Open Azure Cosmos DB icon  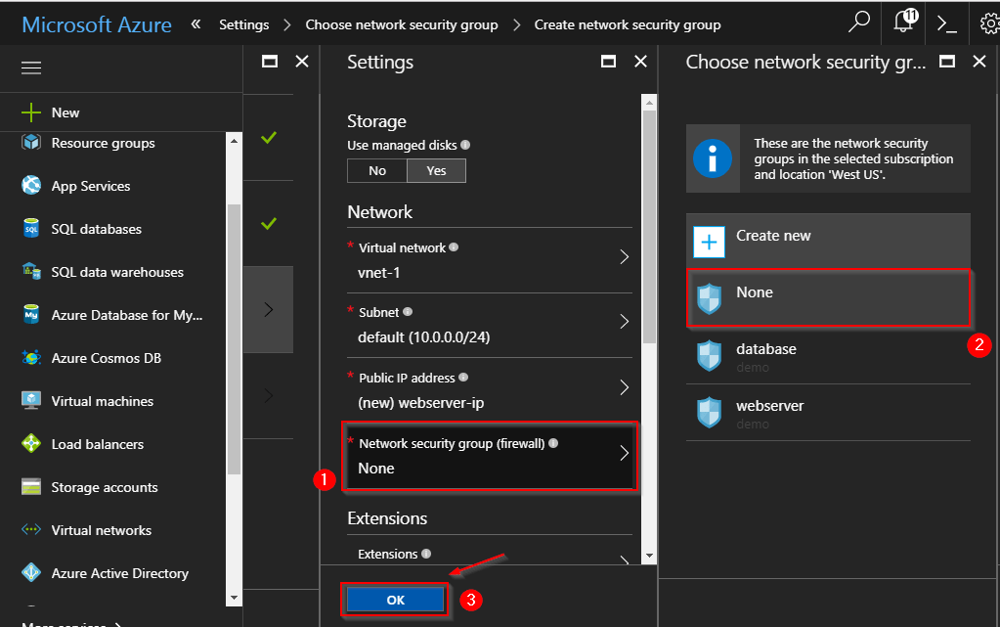tap(31, 358)
